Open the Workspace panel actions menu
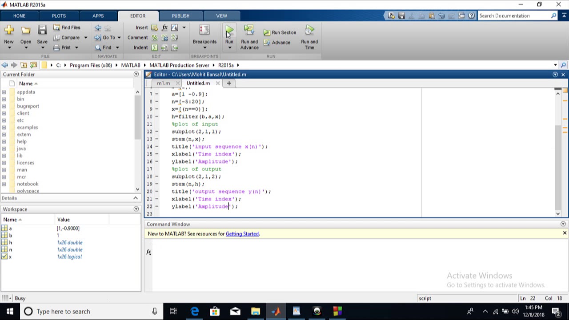 [x=136, y=209]
